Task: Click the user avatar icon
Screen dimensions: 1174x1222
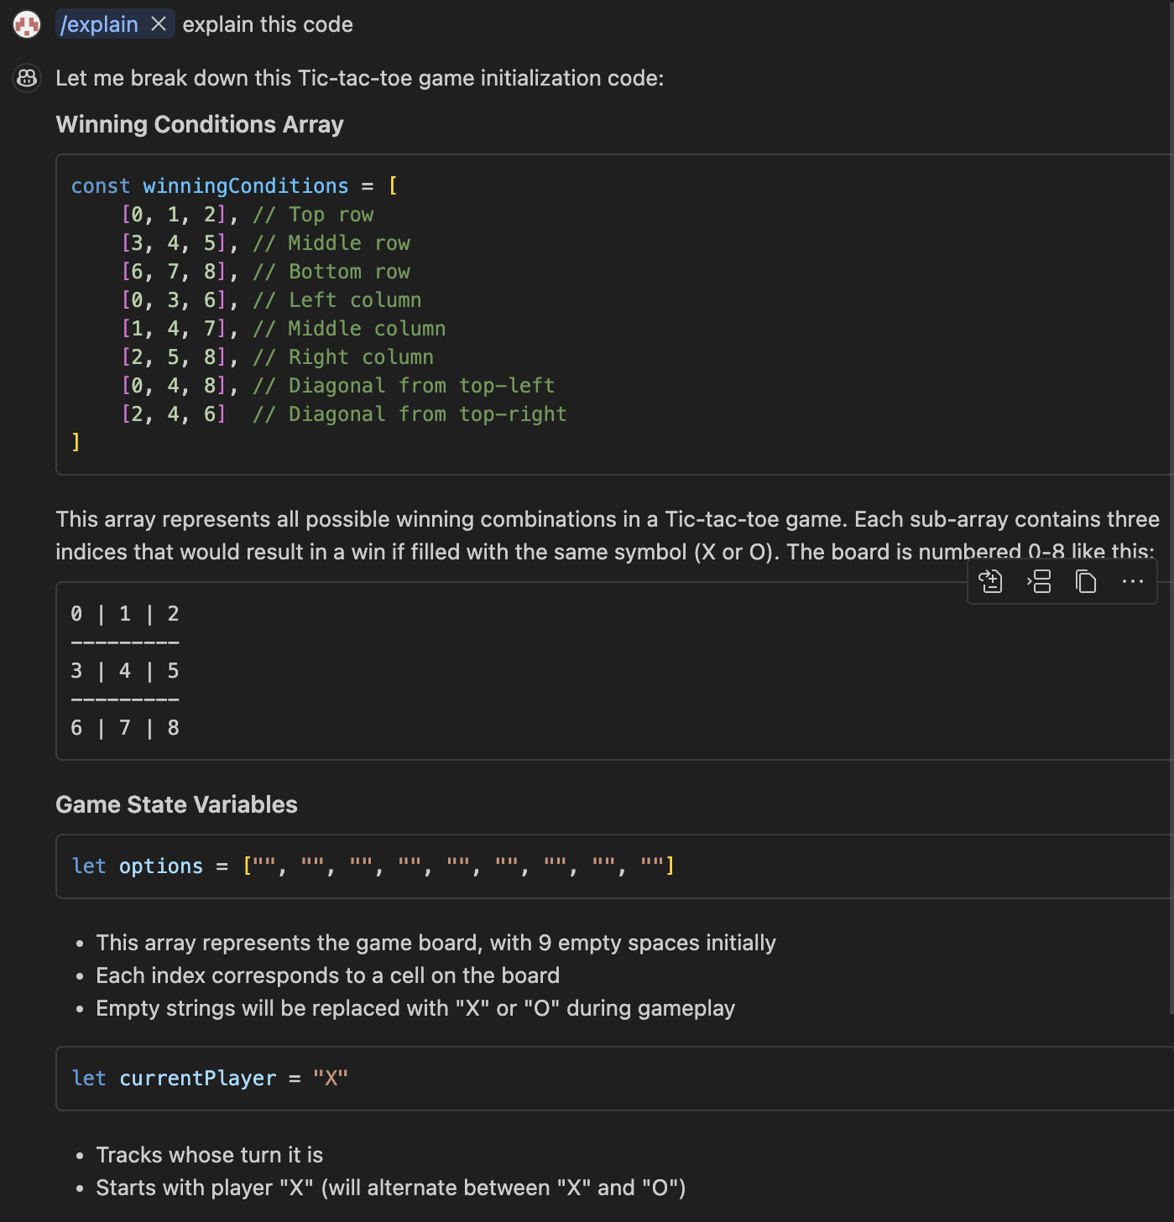Action: click(x=27, y=25)
